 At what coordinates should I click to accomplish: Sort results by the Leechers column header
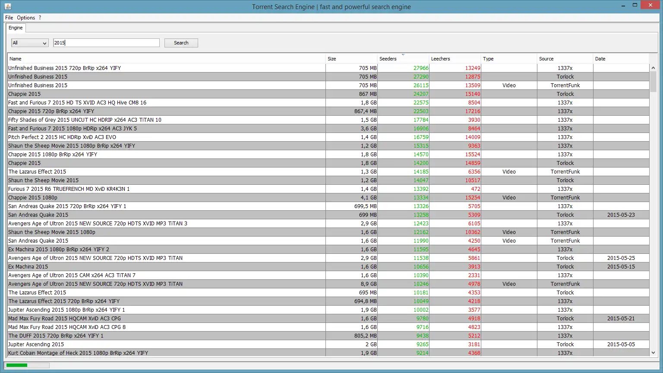(455, 59)
